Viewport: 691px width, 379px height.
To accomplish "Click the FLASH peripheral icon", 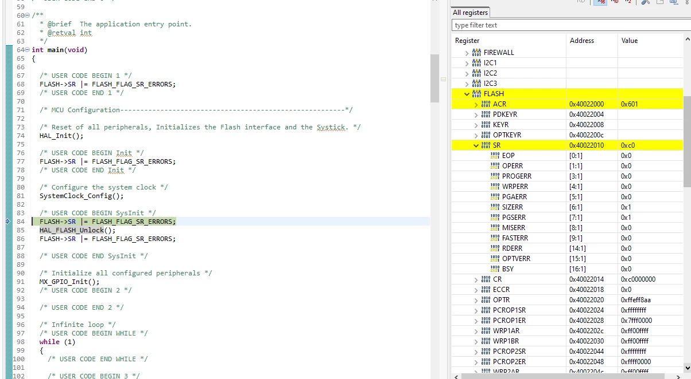I will (x=476, y=94).
